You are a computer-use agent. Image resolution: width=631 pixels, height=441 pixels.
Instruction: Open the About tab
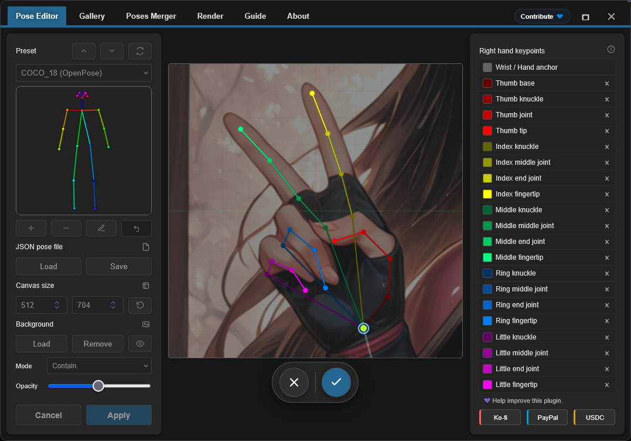click(298, 16)
